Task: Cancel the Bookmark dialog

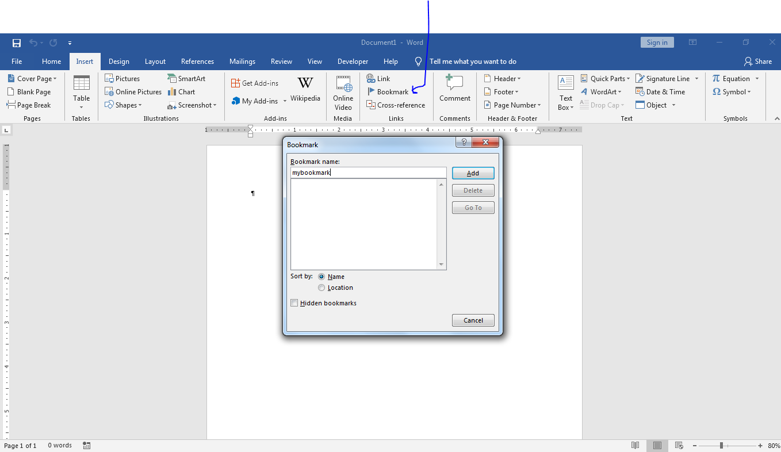Action: [x=473, y=320]
